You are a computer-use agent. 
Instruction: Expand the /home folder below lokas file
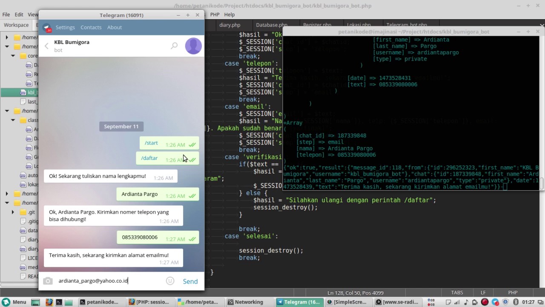click(7, 194)
